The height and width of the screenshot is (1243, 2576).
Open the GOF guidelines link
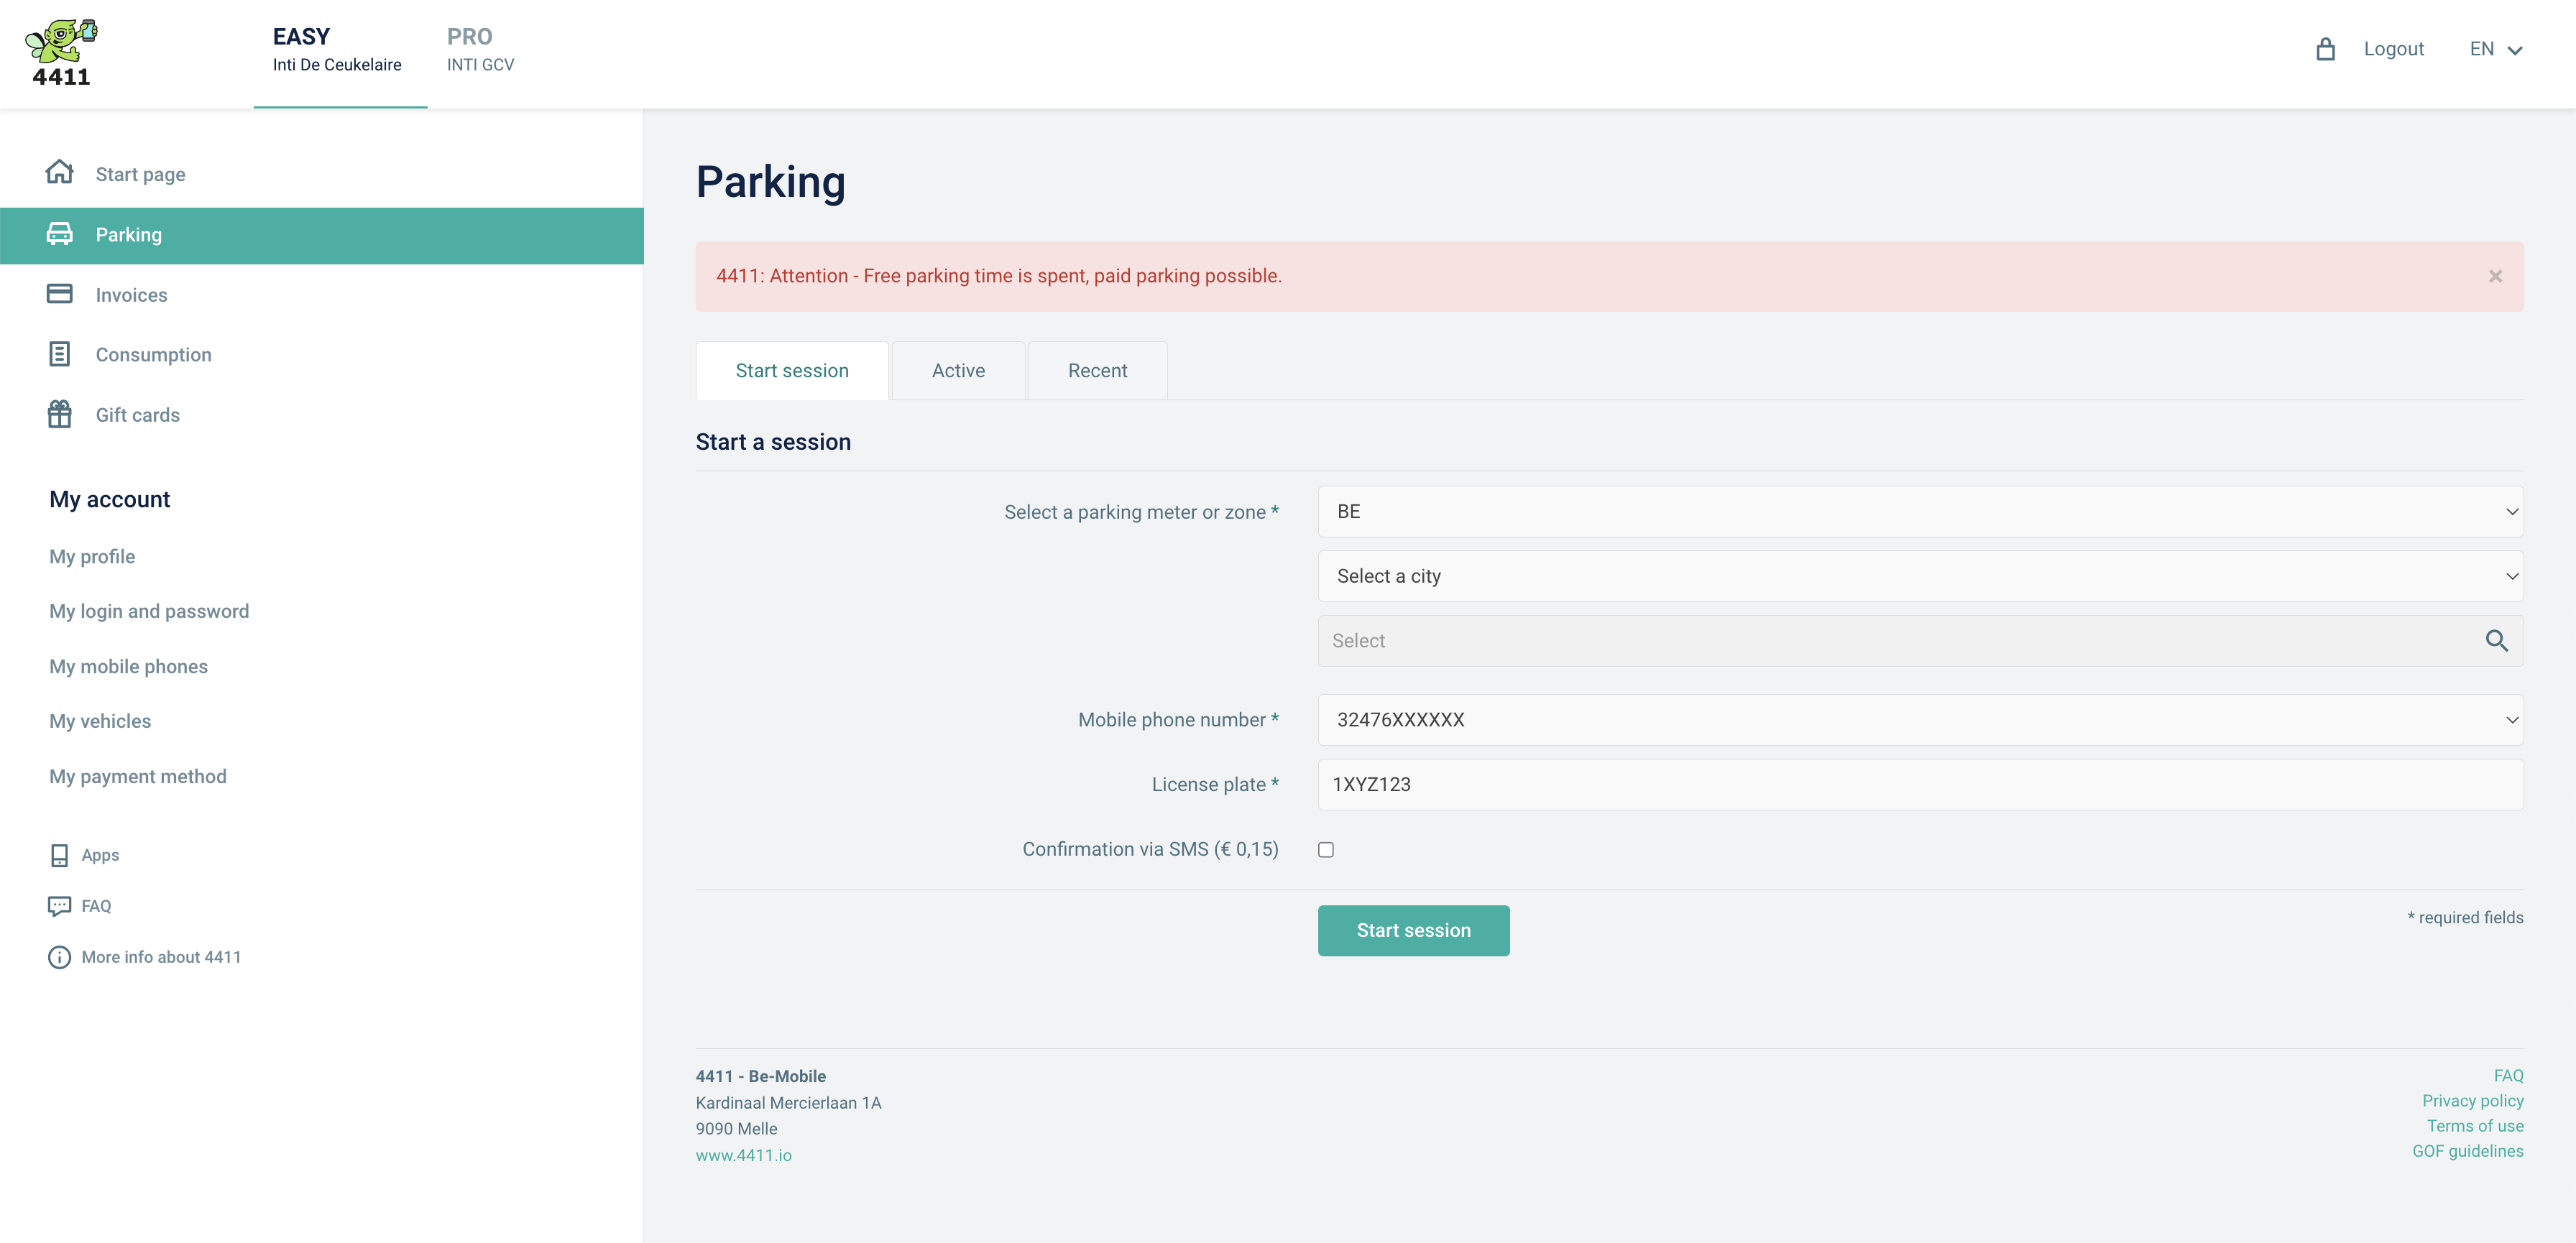pyautogui.click(x=2467, y=1151)
